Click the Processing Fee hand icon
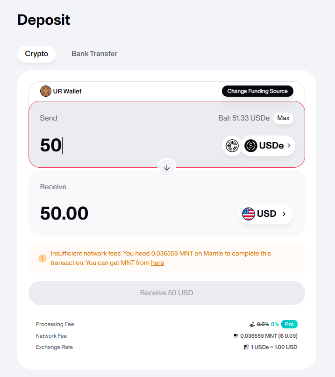Screen dimensions: 335x377 pos(252,324)
